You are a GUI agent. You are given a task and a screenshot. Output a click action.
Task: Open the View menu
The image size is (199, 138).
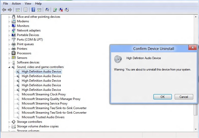click(x=28, y=4)
